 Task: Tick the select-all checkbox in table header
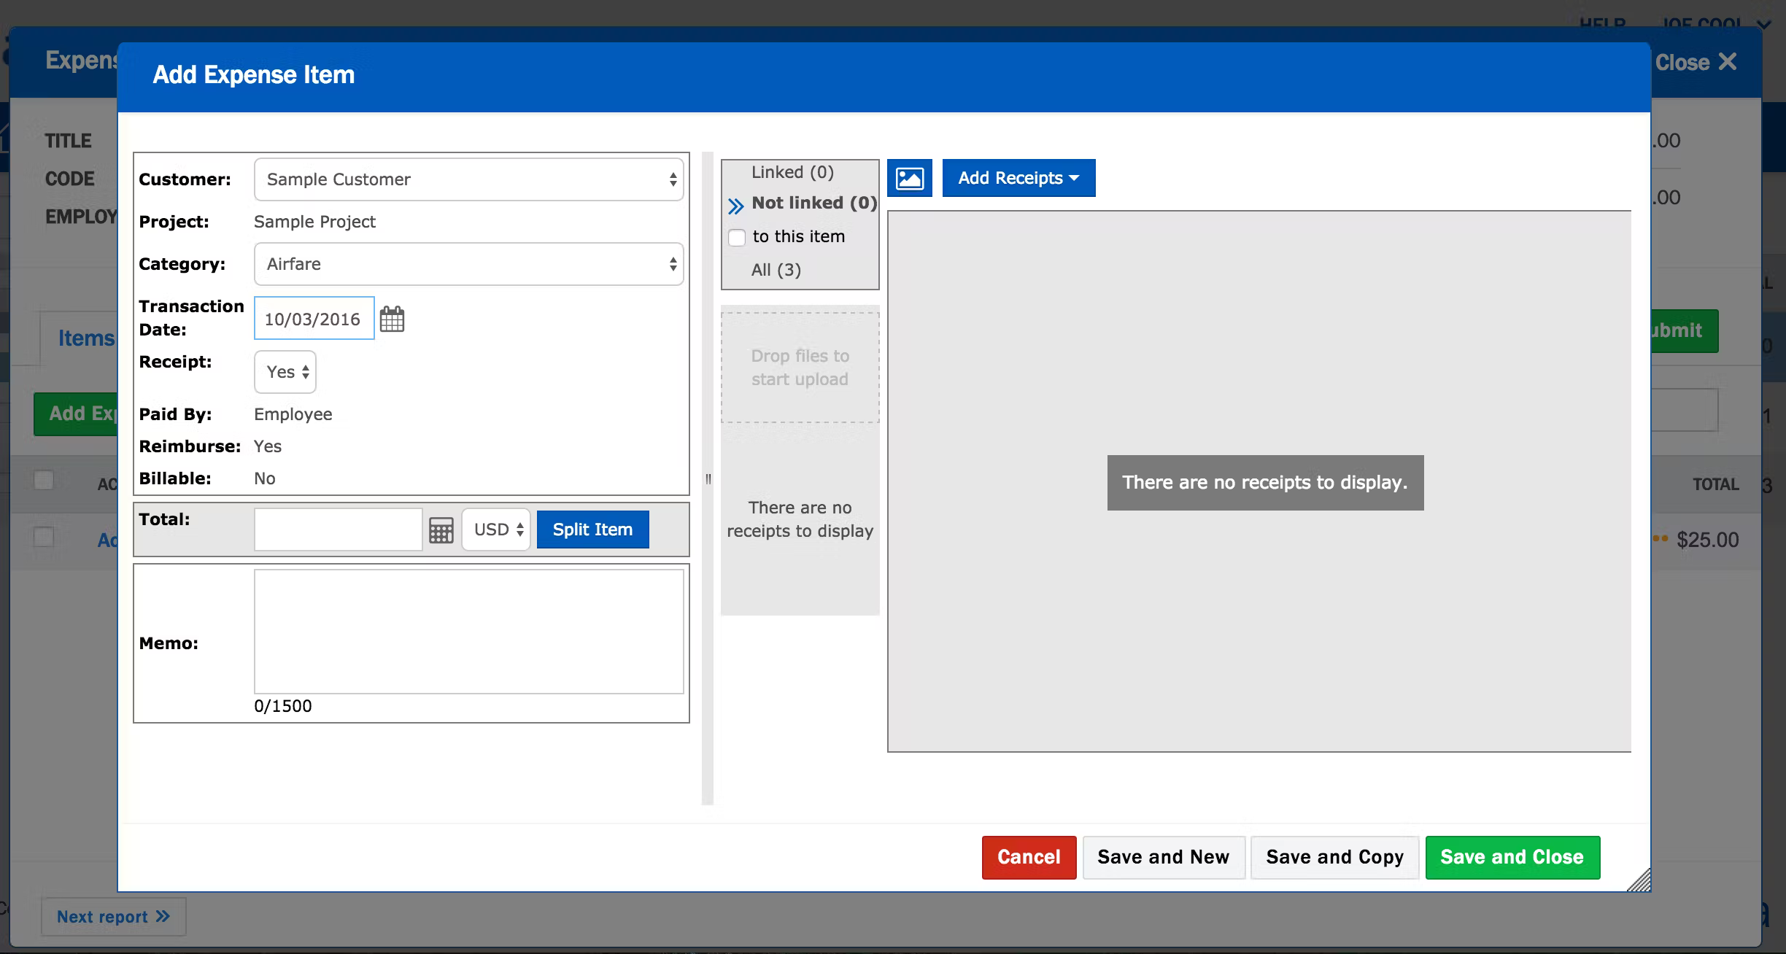pos(44,480)
